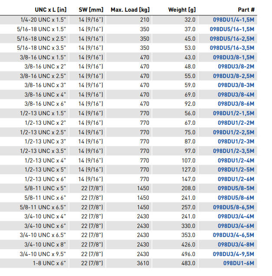Open the 098DU3/4-4M part link
The image size is (272, 276).
pyautogui.click(x=236, y=217)
